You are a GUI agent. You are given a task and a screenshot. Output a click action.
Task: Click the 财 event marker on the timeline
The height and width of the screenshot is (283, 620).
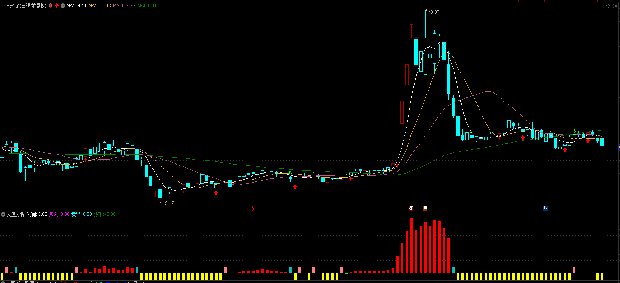tap(545, 208)
